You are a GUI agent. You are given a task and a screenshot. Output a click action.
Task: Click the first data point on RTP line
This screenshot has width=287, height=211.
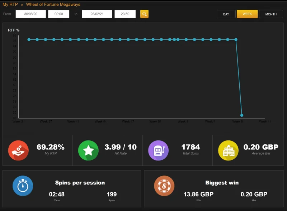(x=29, y=39)
